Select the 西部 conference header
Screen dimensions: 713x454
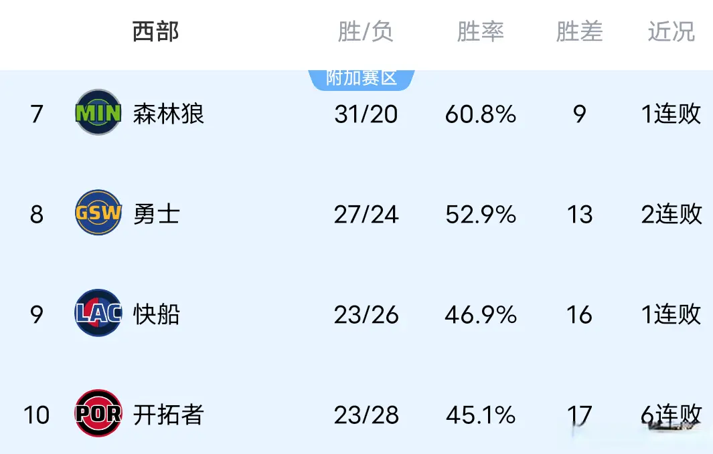(156, 31)
